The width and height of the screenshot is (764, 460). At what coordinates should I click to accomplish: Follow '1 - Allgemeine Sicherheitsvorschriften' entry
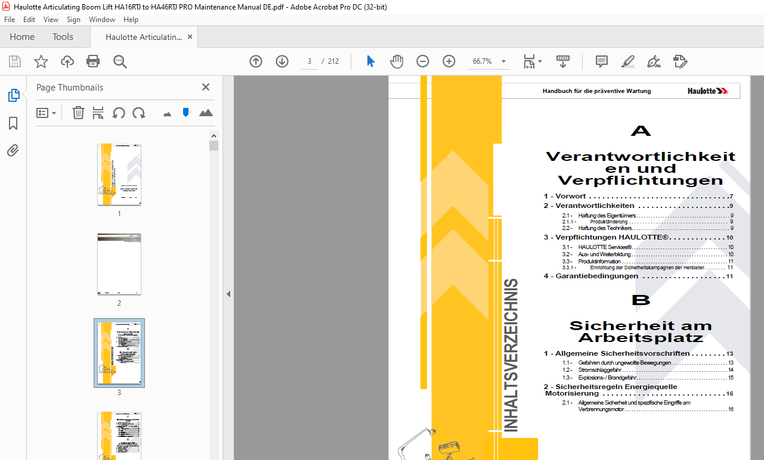pos(638,354)
